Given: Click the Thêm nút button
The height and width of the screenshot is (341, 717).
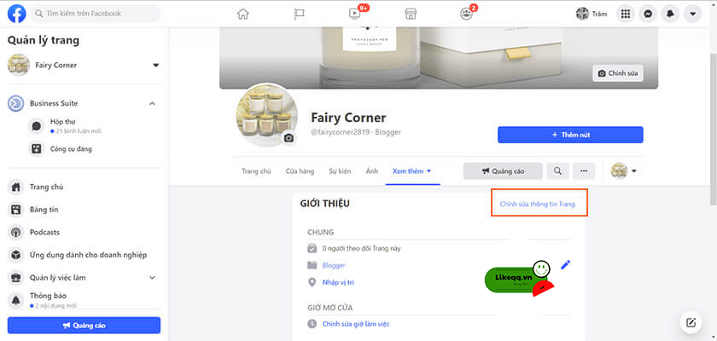Looking at the screenshot, I should click(x=570, y=135).
